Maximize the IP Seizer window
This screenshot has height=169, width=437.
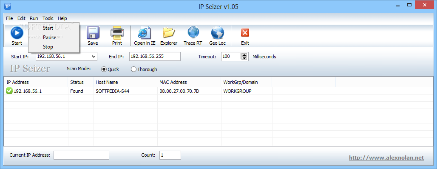(409, 5)
